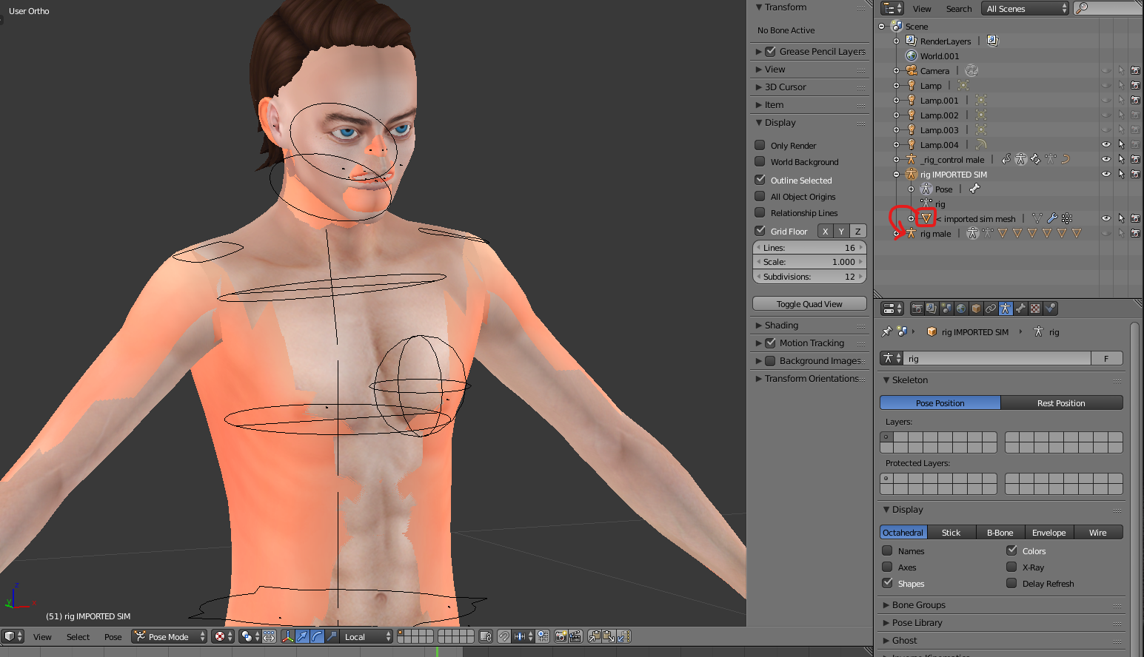Viewport: 1144px width, 657px height.
Task: Enable the Names display checkbox
Action: (x=887, y=550)
